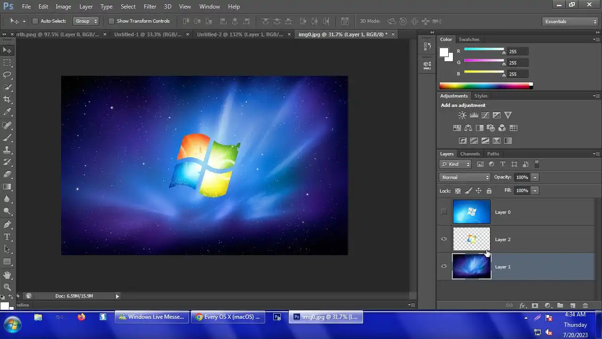The image size is (602, 339).
Task: Open the Layer menu
Action: (86, 7)
